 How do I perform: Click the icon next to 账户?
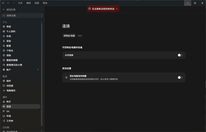pyautogui.click(x=4, y=70)
